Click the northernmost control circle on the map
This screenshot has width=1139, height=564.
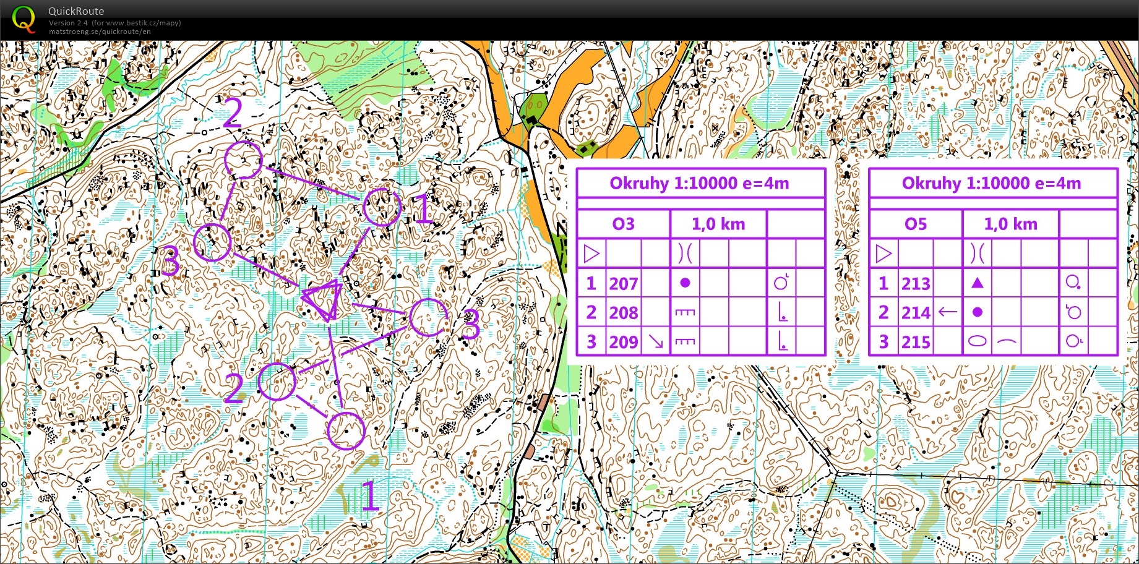(243, 160)
